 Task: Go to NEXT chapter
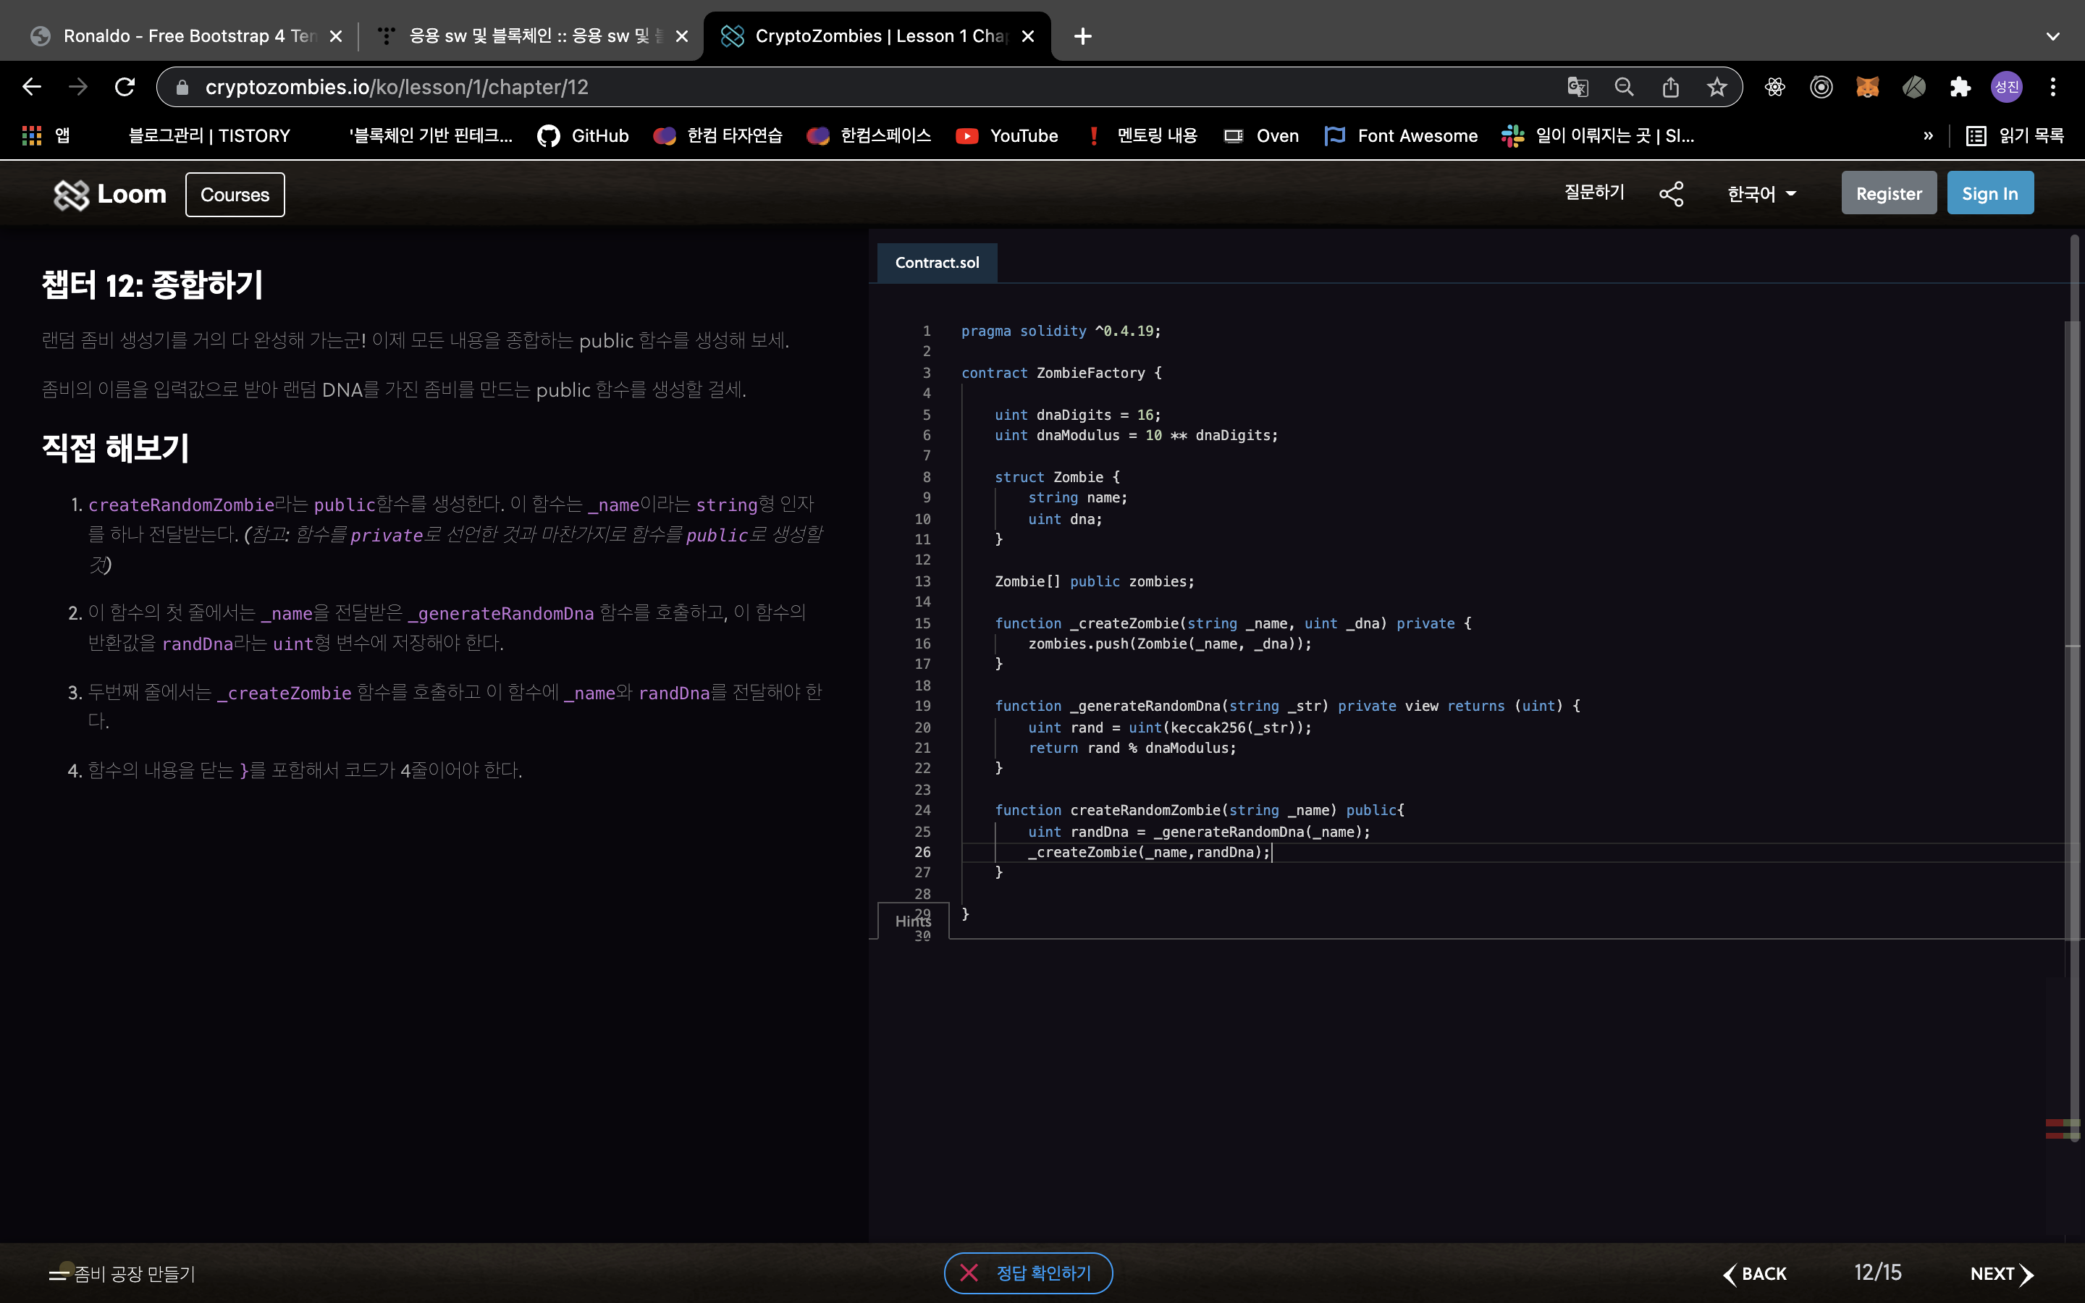[2000, 1273]
